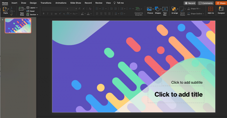Click the Comments button
Image resolution: width=227 pixels, height=118 pixels.
click(x=206, y=3)
